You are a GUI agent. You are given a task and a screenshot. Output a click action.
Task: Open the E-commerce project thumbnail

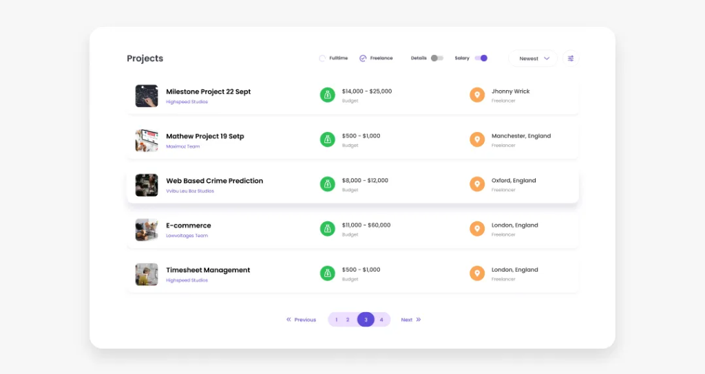point(147,230)
